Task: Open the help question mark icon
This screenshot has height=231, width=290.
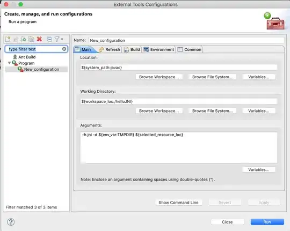Action: pyautogui.click(x=11, y=222)
